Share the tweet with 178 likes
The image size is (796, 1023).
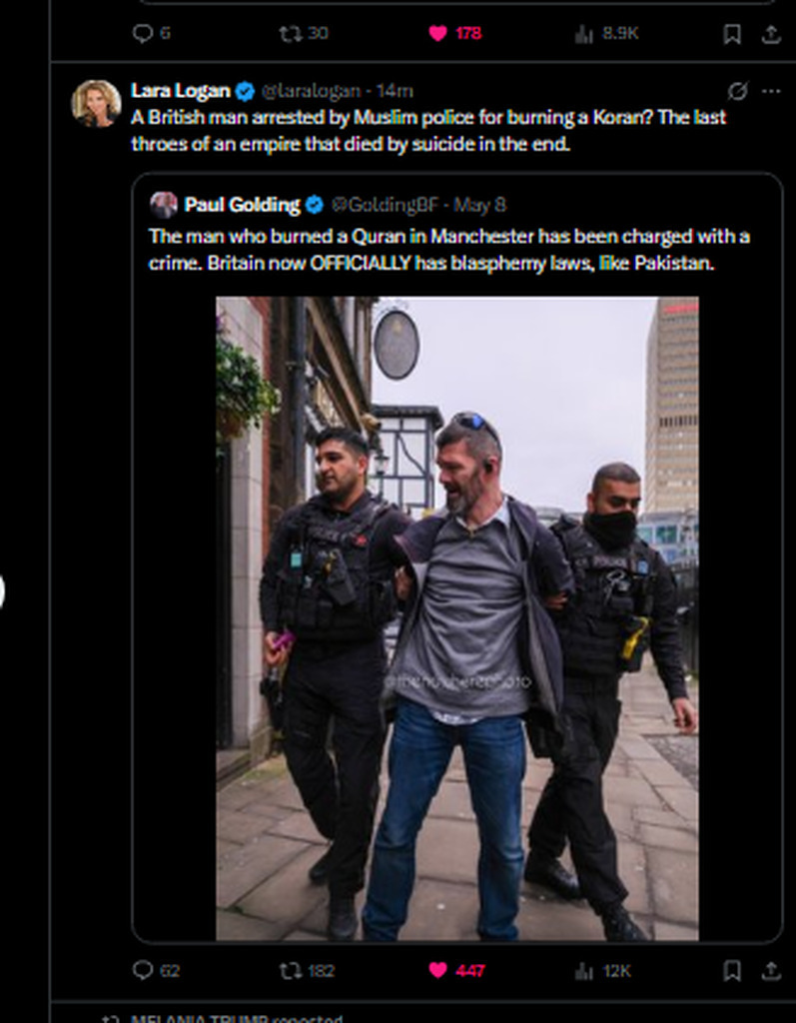click(x=770, y=33)
